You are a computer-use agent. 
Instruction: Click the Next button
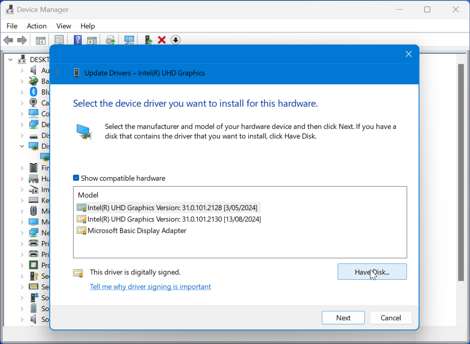tap(343, 318)
